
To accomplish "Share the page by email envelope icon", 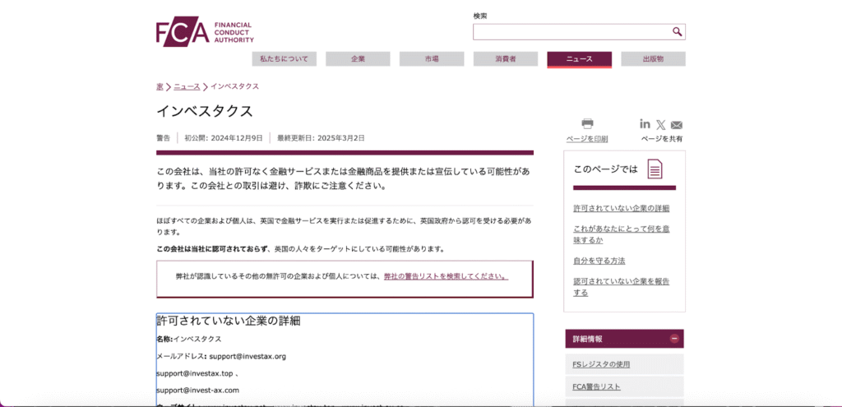I will (677, 125).
